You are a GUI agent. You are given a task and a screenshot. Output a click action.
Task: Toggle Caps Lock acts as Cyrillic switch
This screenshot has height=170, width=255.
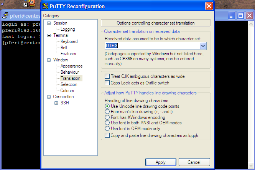[107, 83]
